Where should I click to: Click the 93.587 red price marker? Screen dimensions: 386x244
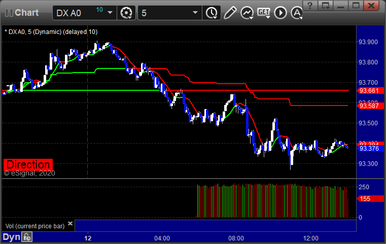pyautogui.click(x=370, y=106)
